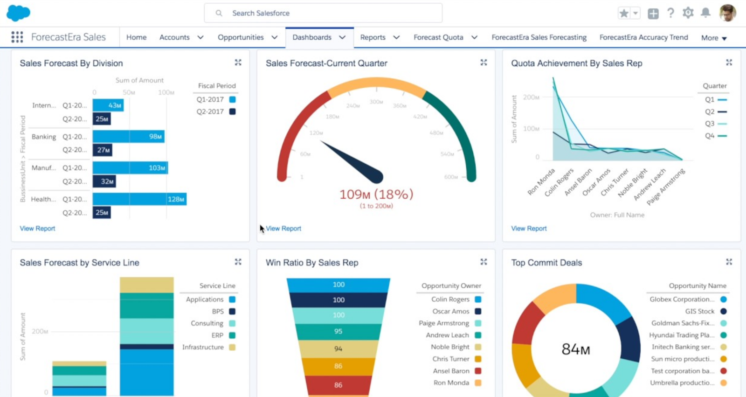The image size is (746, 397).
Task: Open the Favorites star icon
Action: point(624,13)
